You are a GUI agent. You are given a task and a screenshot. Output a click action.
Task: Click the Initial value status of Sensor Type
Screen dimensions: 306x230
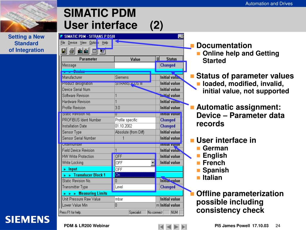pos(170,132)
